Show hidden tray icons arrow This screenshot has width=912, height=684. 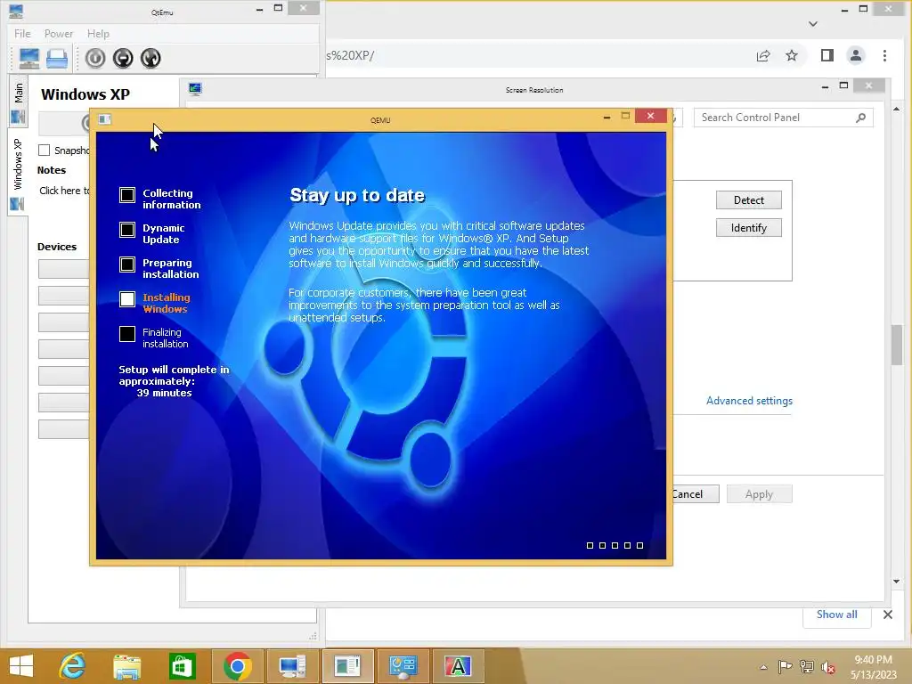[x=763, y=667]
